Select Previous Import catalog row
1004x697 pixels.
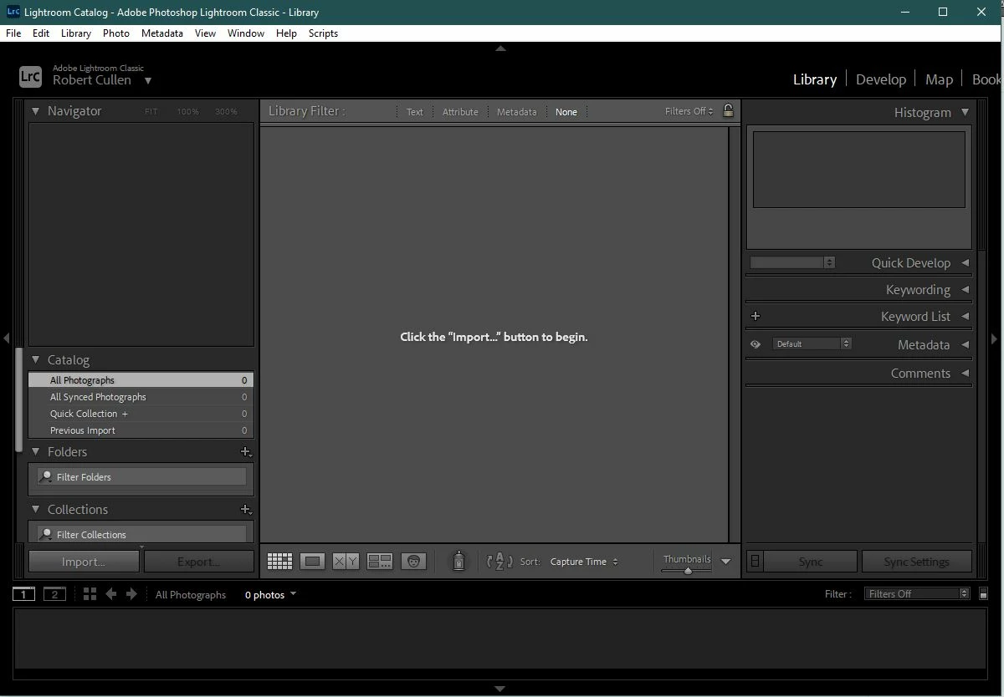click(141, 430)
